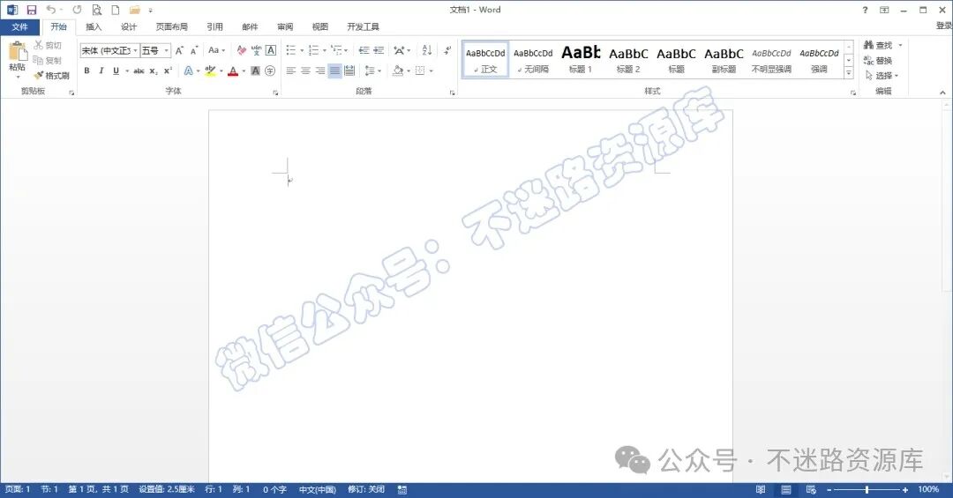This screenshot has height=498, width=953.
Task: Decrease paragraph indent
Action: (364, 50)
